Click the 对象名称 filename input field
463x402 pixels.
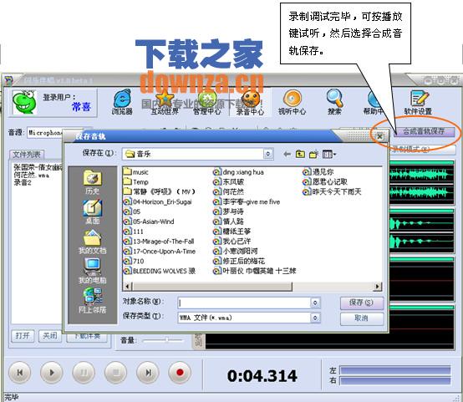point(244,303)
